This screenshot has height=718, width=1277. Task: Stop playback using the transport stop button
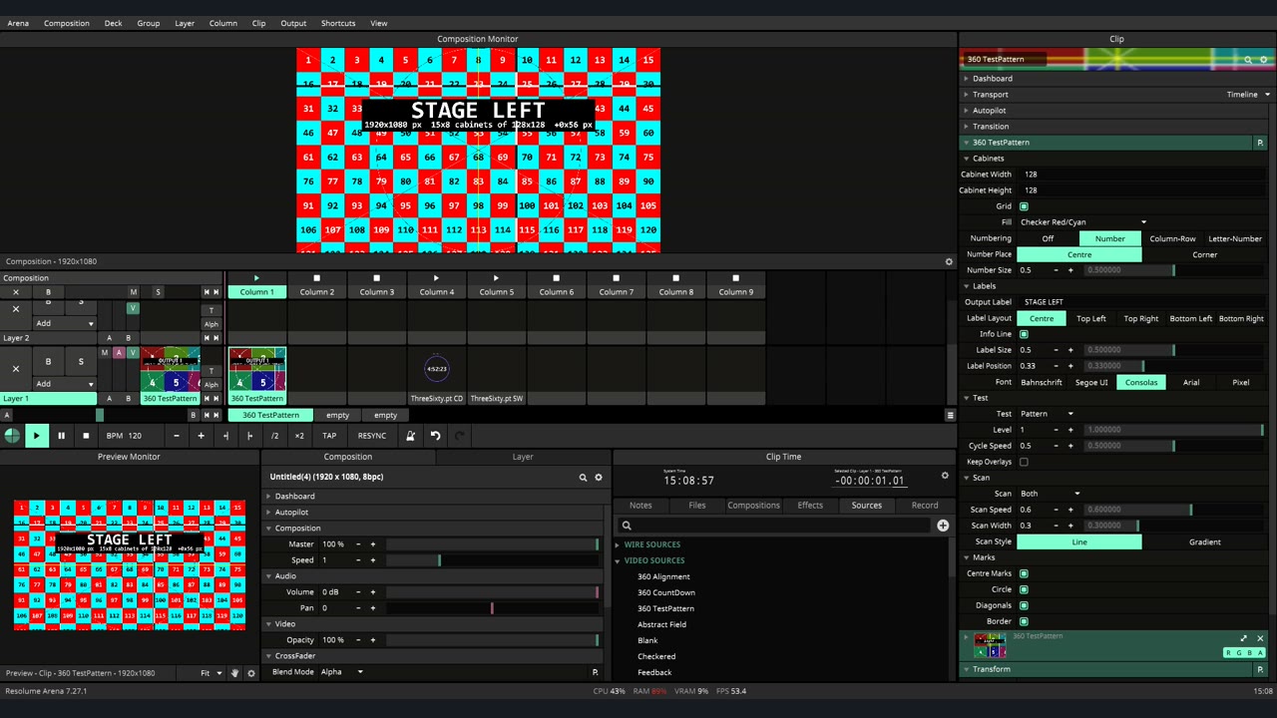[86, 436]
